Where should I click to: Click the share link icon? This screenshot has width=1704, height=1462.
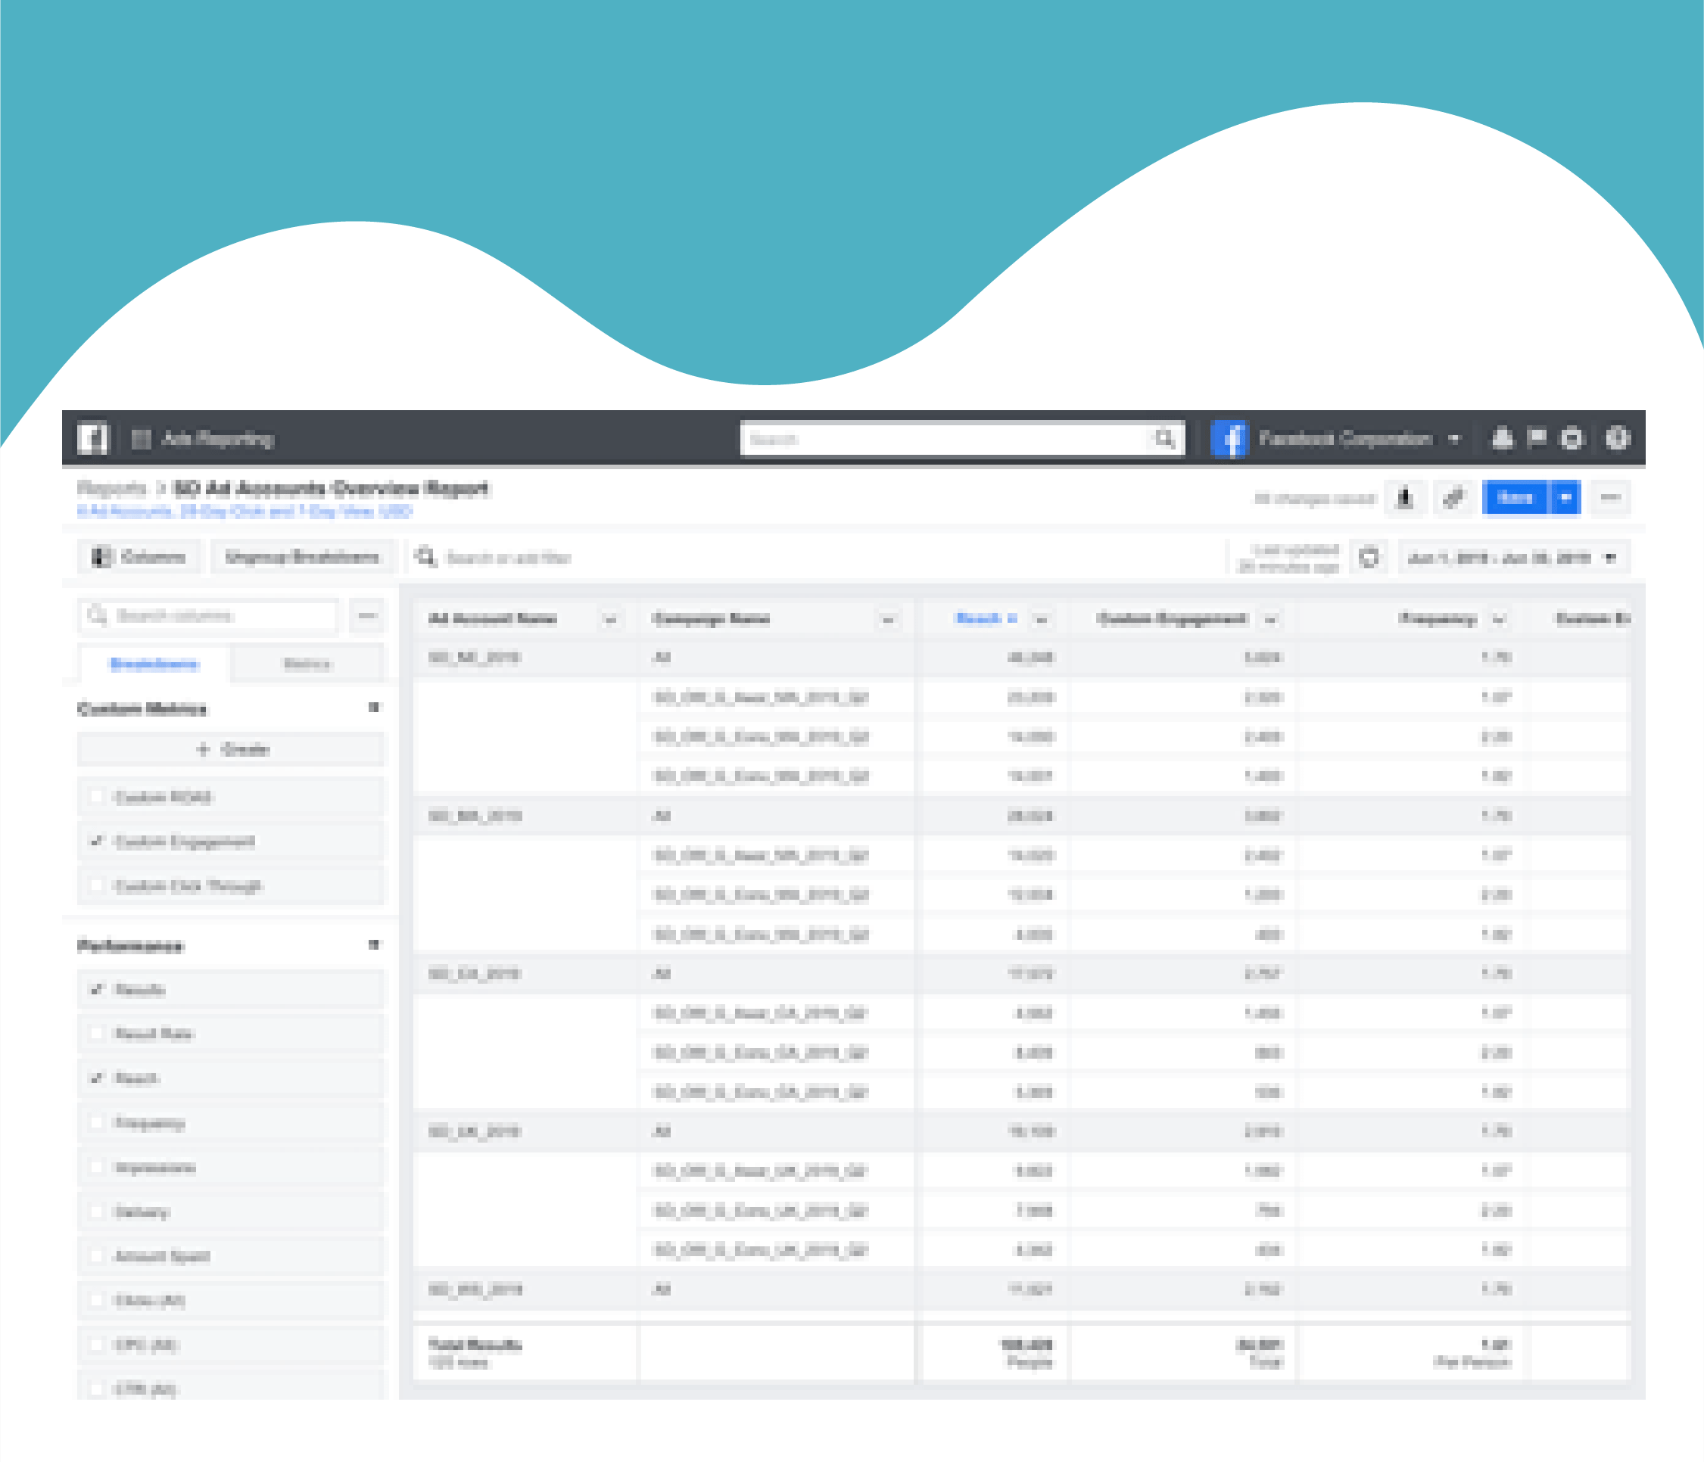(x=1453, y=497)
